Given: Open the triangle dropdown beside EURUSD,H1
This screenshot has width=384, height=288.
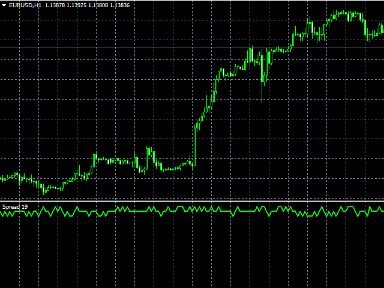Looking at the screenshot, I should click(4, 5).
